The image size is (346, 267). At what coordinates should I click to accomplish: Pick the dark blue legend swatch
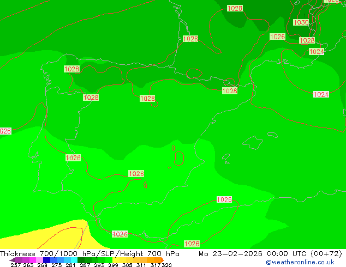(x=46, y=260)
